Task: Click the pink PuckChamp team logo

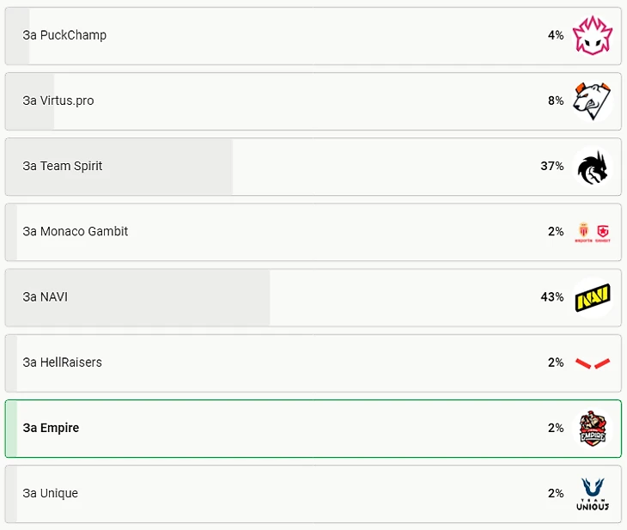Action: [592, 35]
